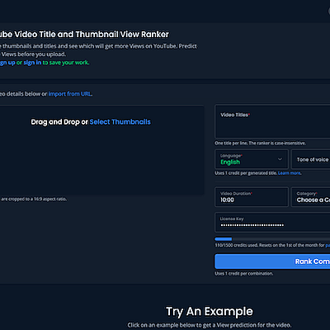Viewport: 330px width, 330px height.
Task: Click the 'Try An Example' heading
Action: click(210, 312)
